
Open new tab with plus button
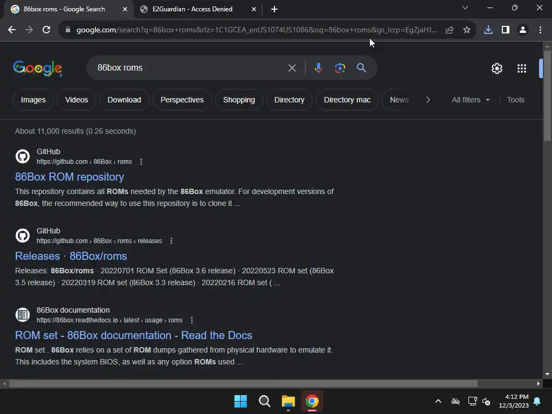(274, 9)
